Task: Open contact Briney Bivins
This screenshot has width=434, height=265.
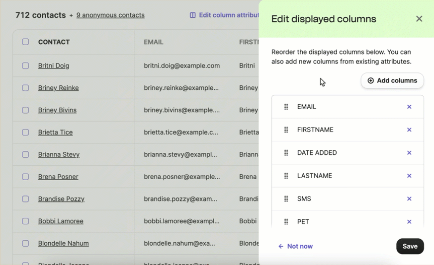Action: (57, 110)
